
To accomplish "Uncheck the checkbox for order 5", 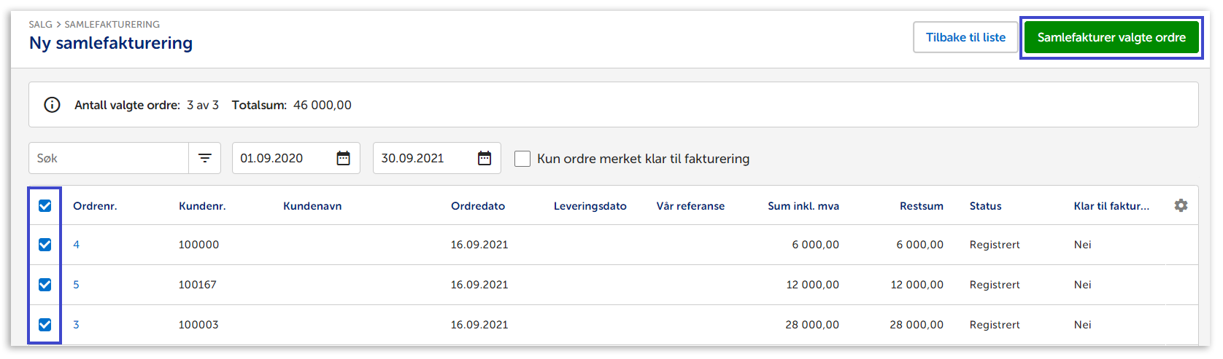I will pos(45,285).
